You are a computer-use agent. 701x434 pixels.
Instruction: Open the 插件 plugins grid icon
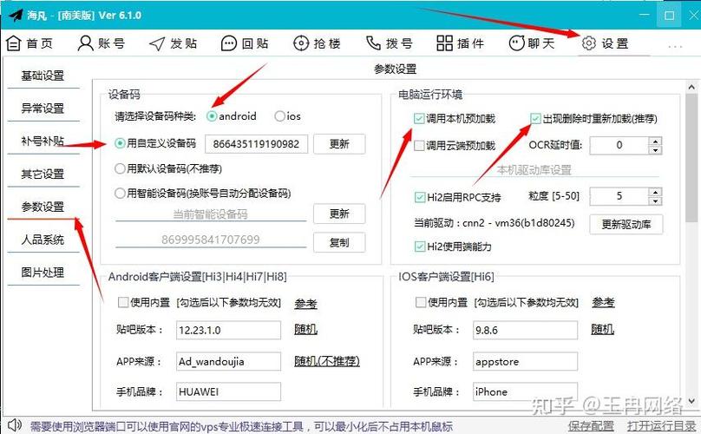444,43
